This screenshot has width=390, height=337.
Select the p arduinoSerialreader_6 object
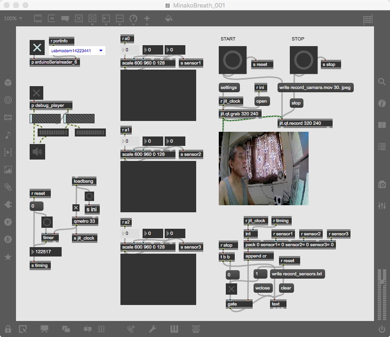point(55,62)
